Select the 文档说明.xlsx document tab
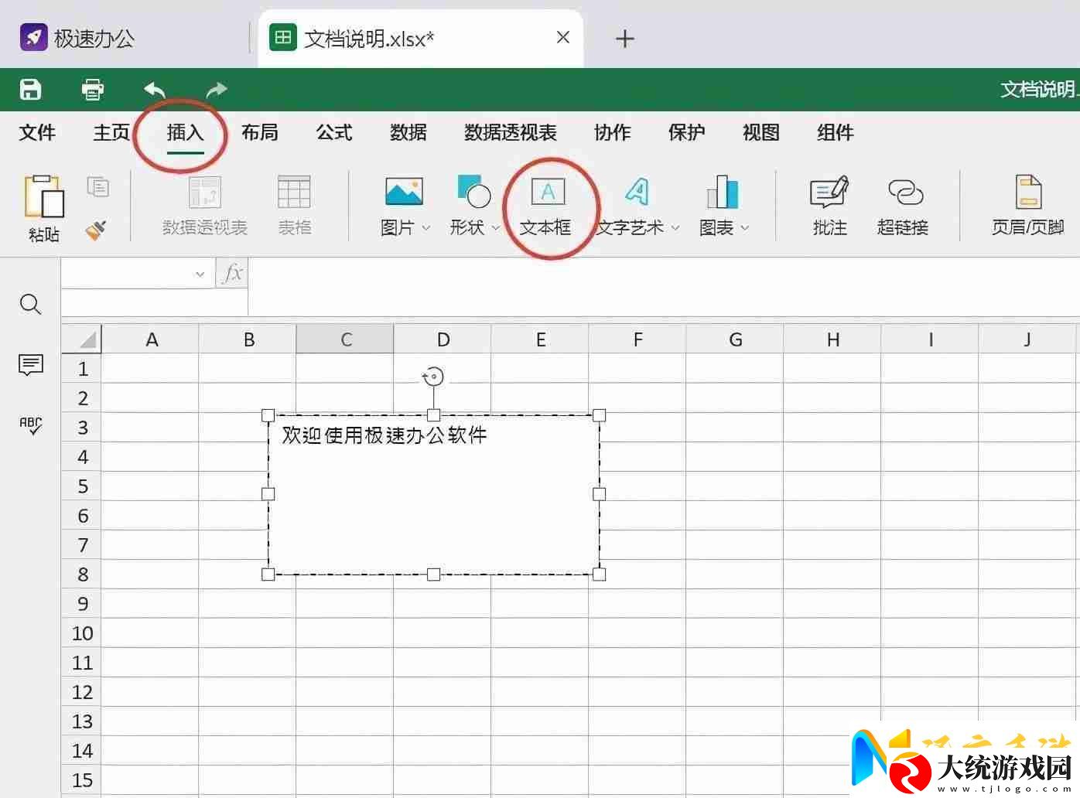Image resolution: width=1080 pixels, height=798 pixels. pyautogui.click(x=421, y=38)
